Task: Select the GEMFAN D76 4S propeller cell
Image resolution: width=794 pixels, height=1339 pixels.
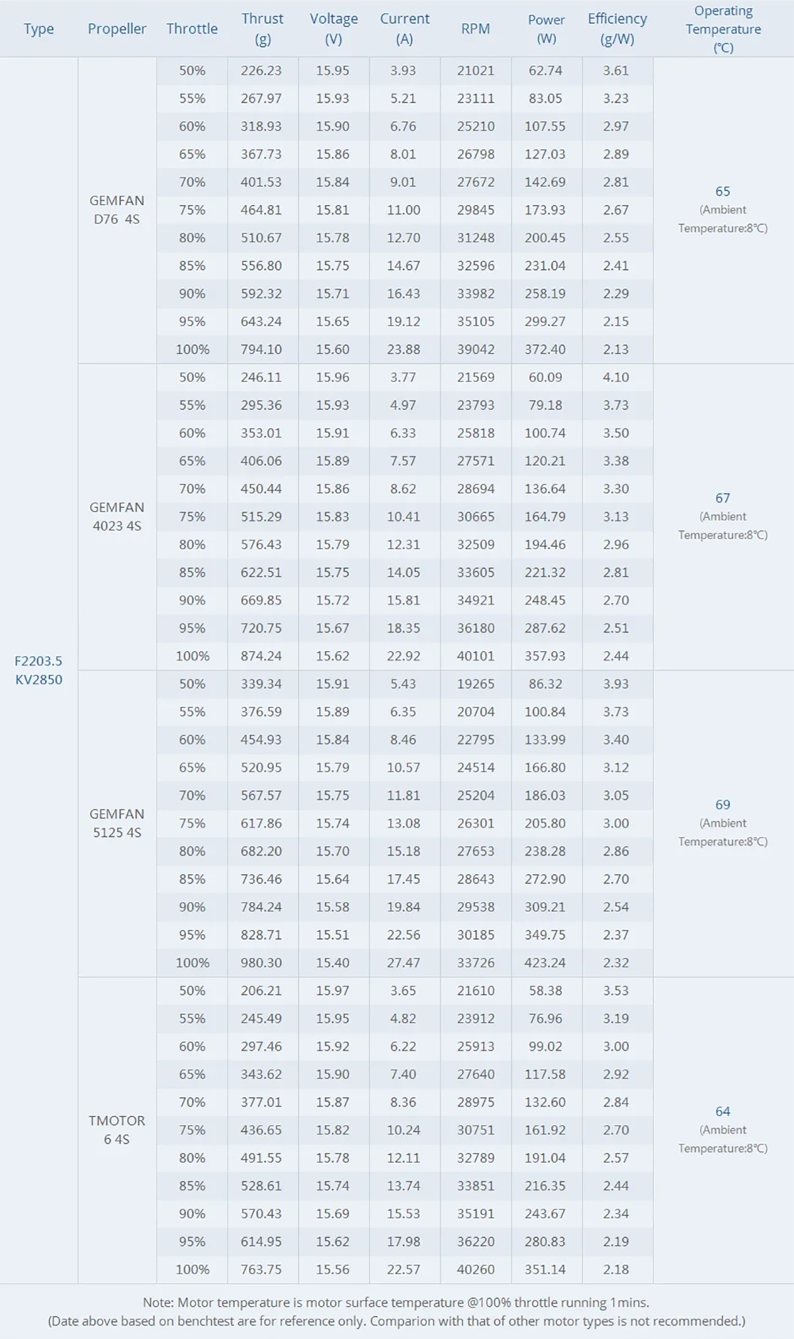Action: [117, 210]
